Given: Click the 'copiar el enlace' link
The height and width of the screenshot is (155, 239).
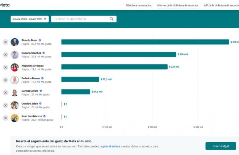Looking at the screenshot, I should pos(110,146).
